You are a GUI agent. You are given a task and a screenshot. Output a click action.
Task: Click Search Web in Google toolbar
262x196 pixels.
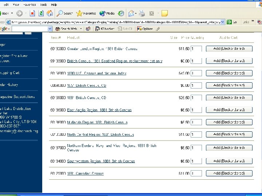67,29
